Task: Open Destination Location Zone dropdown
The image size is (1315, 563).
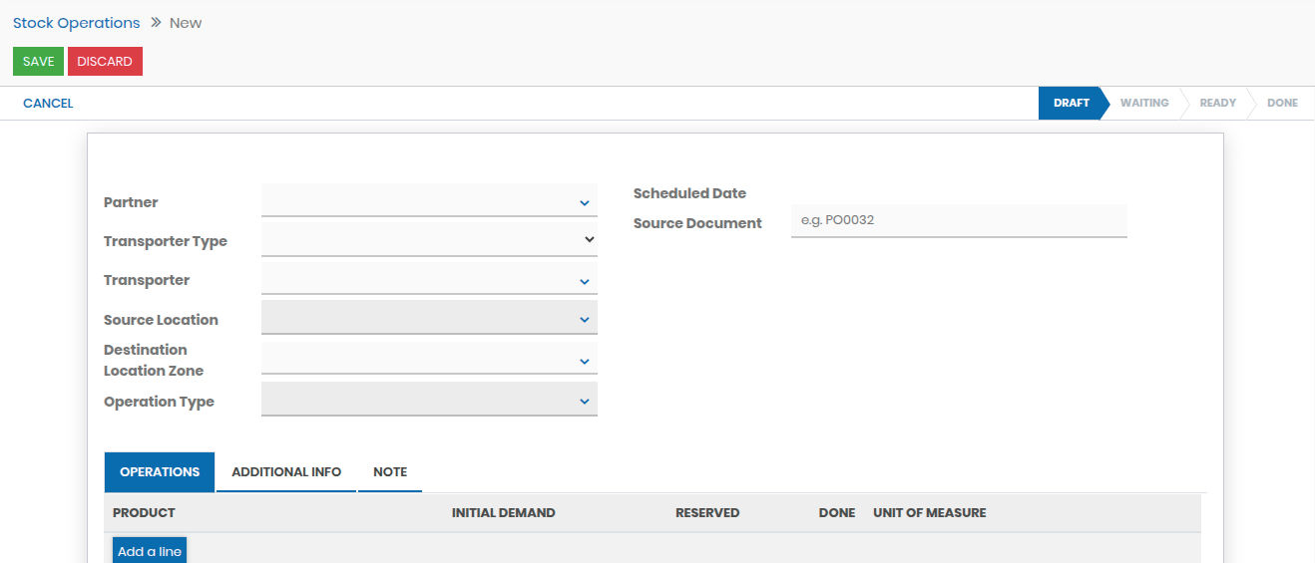Action: pos(428,360)
